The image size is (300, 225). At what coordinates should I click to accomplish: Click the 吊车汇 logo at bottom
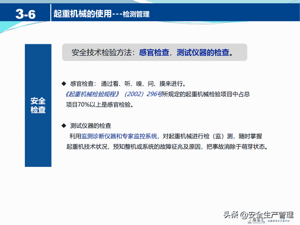click(x=257, y=221)
